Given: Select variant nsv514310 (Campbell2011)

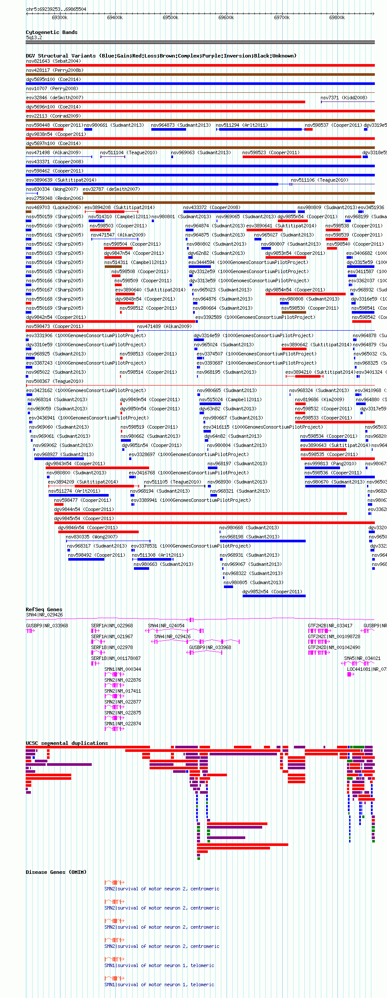Looking at the screenshot, I should click(x=120, y=217).
